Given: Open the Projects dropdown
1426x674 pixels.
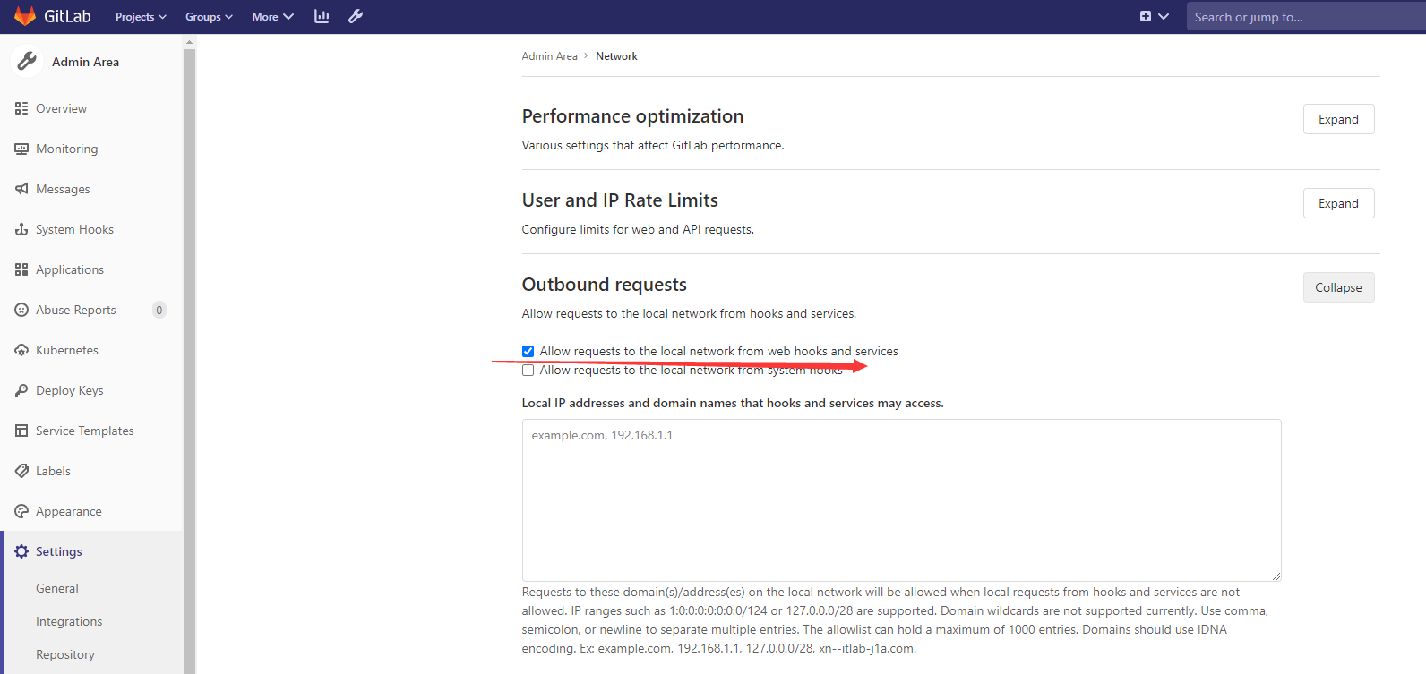Looking at the screenshot, I should [x=141, y=17].
